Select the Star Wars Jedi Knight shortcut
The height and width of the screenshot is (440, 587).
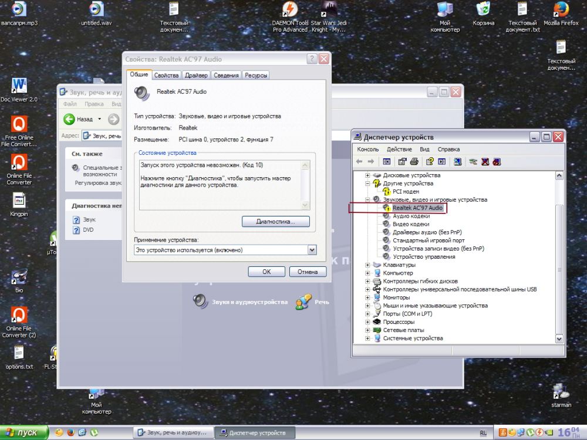(x=329, y=17)
